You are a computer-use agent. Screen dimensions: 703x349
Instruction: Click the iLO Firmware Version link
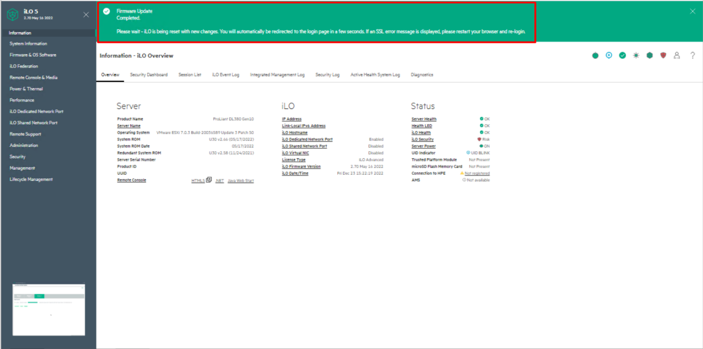(x=301, y=167)
